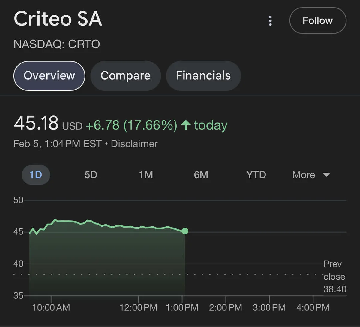360x327 pixels.
Task: Click the green current-price dot on chart
Action: pyautogui.click(x=185, y=231)
